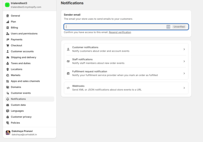Open Users and permissions settings
Screen dimensions: 203x142
pyautogui.click(x=24, y=34)
